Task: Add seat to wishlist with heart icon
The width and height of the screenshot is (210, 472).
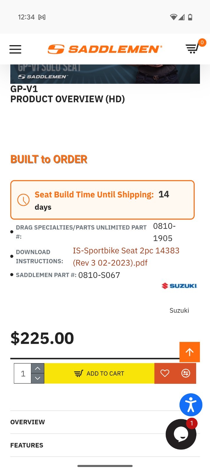Action: (165, 373)
